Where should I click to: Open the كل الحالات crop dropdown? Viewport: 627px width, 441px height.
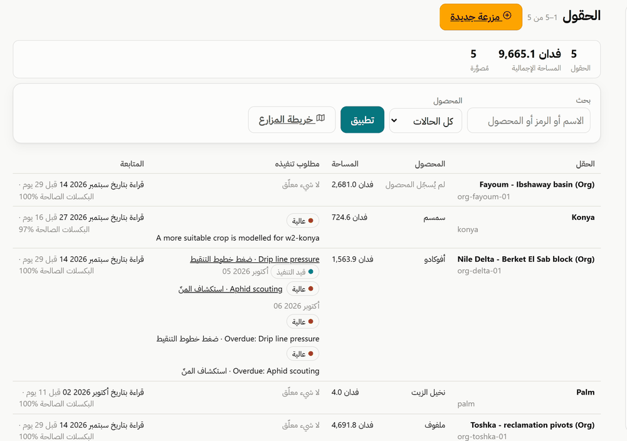click(x=426, y=121)
